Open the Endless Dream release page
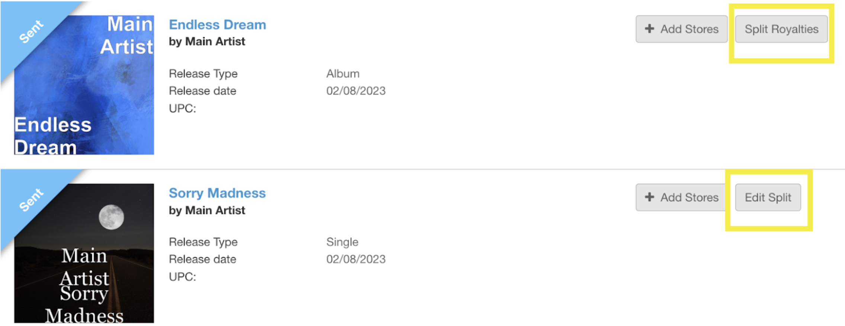Viewport: 845px width, 326px height. point(218,24)
